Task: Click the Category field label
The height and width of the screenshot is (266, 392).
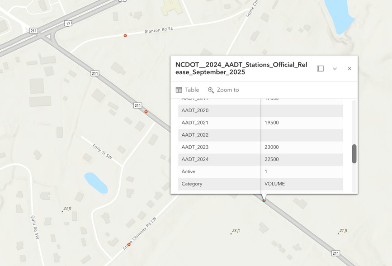Action: pos(192,184)
